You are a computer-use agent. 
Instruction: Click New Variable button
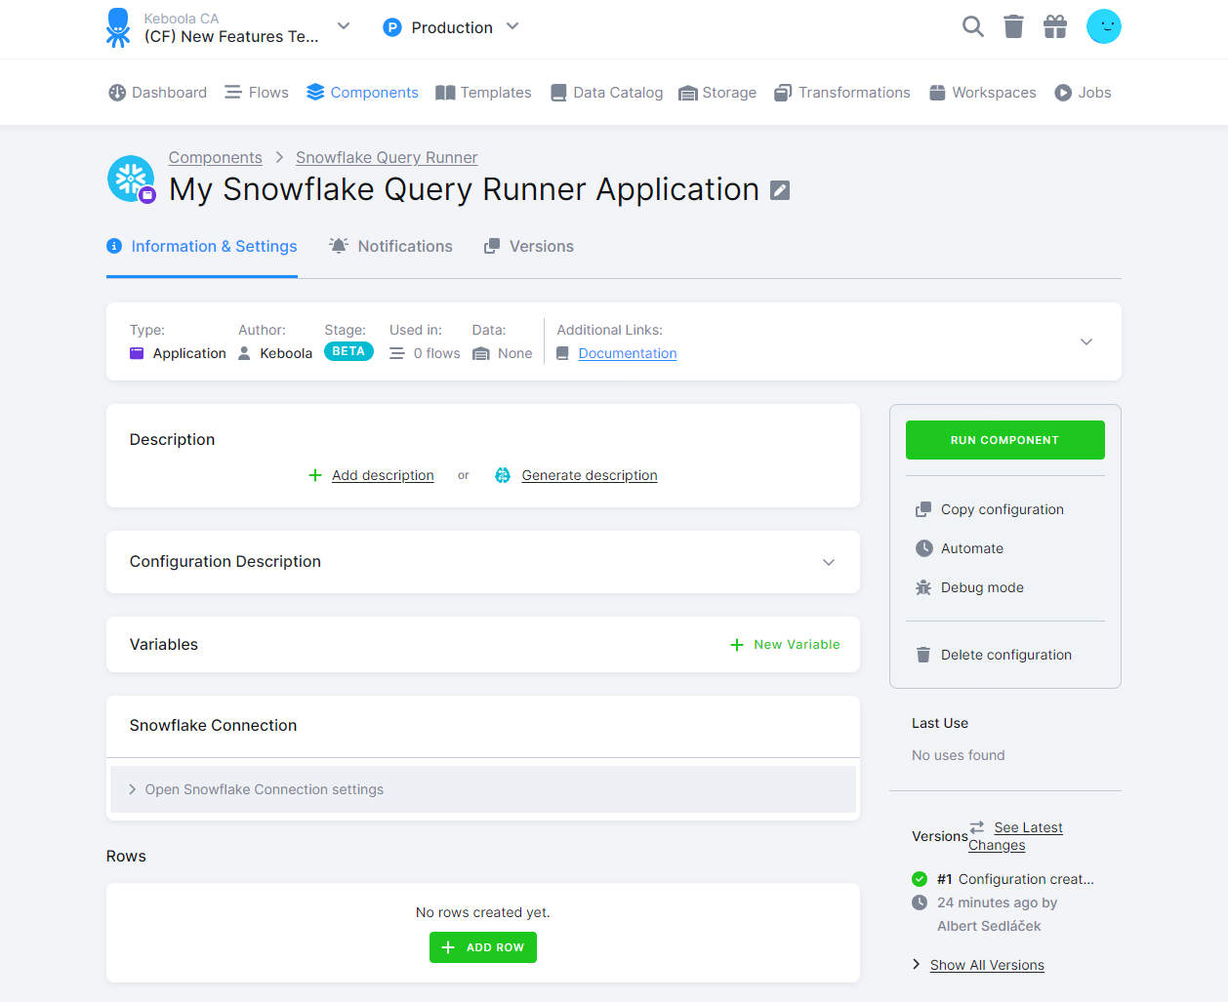point(785,645)
